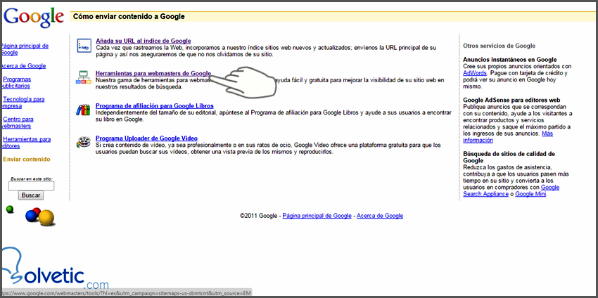Open 'Programas publicitarios' sidebar link
This screenshot has height=298, width=598.
click(x=16, y=83)
